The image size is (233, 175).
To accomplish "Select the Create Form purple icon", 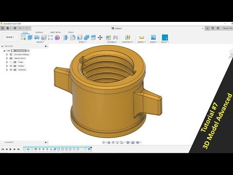I will click(x=57, y=37).
